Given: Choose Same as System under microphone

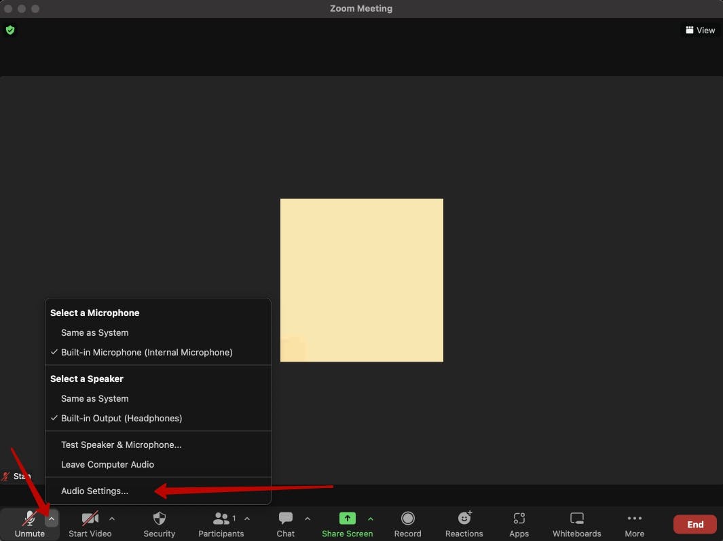Looking at the screenshot, I should pos(94,332).
